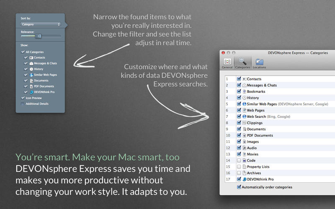Enable the Property Lists category checkbox
335x209 pixels.
(239, 167)
